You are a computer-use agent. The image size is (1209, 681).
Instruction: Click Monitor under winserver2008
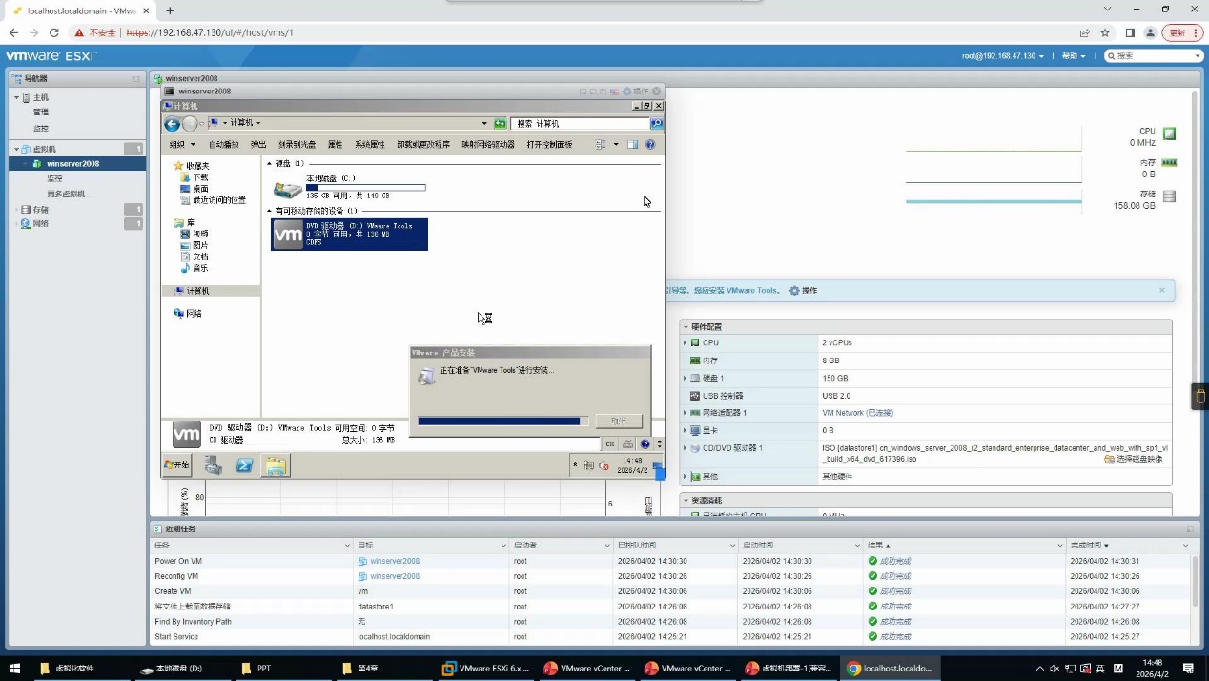[54, 178]
